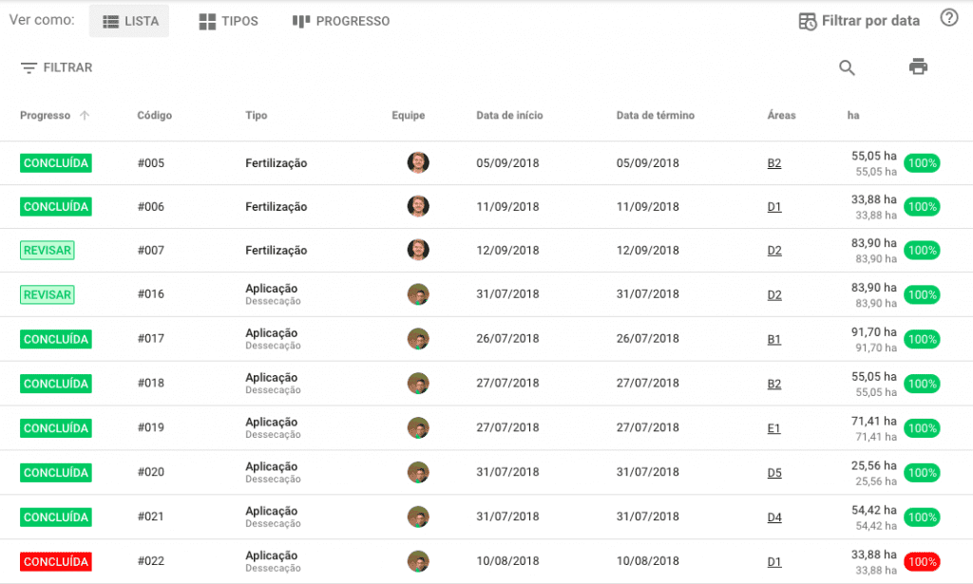Open area link D5 in row #020
The image size is (973, 584).
[x=774, y=473]
